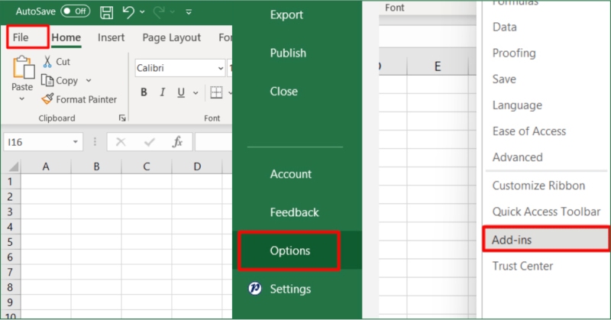
Task: Select Trust Center category
Action: pyautogui.click(x=522, y=267)
